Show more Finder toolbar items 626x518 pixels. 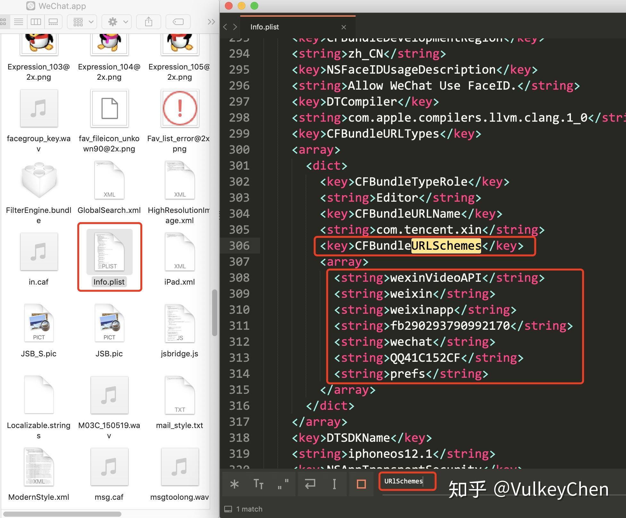[211, 22]
